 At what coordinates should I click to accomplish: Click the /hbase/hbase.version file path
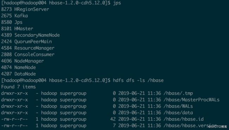tap(190, 126)
